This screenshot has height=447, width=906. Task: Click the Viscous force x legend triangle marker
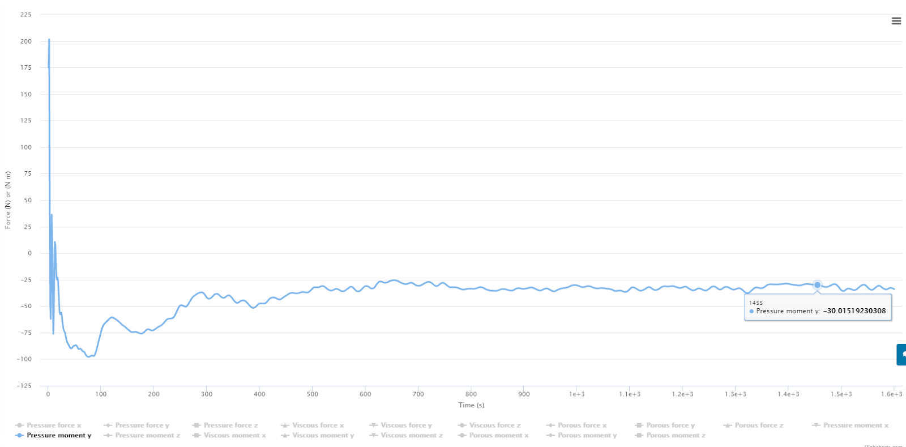coord(285,425)
